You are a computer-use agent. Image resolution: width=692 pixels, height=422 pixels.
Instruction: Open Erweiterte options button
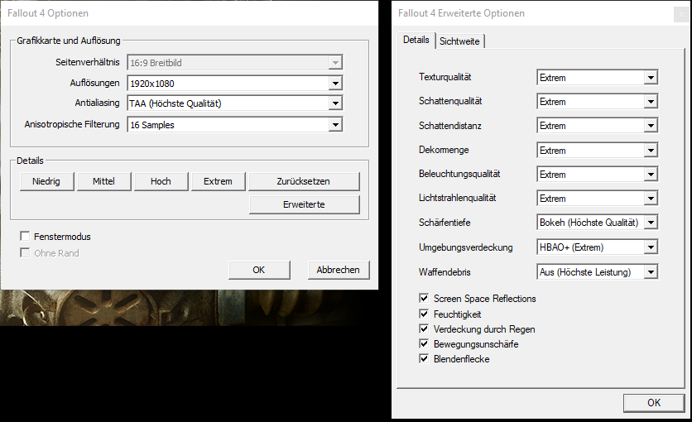pos(304,204)
